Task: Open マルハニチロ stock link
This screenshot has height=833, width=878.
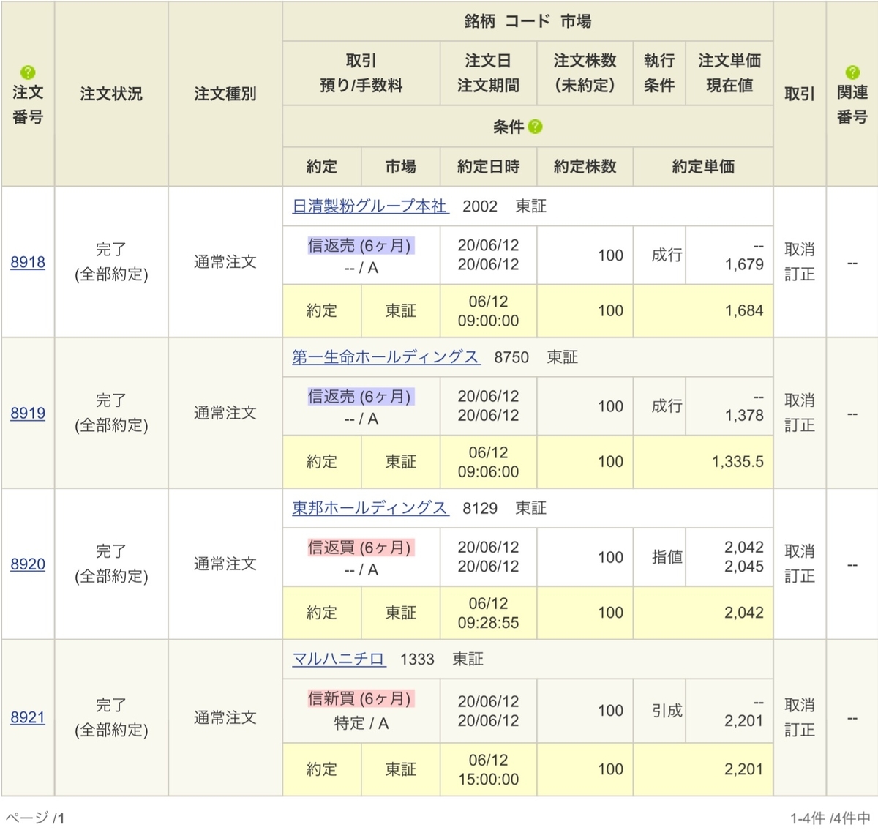Action: coord(339,659)
